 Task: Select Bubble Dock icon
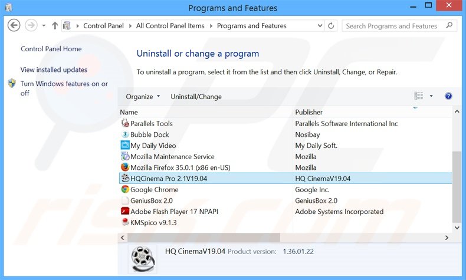tap(125, 134)
